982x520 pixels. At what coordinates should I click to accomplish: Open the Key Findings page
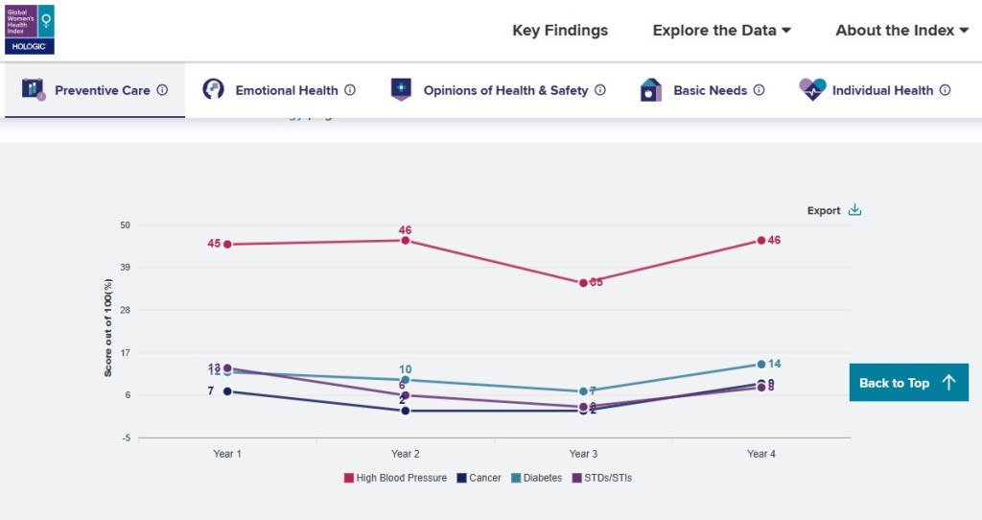(x=560, y=31)
